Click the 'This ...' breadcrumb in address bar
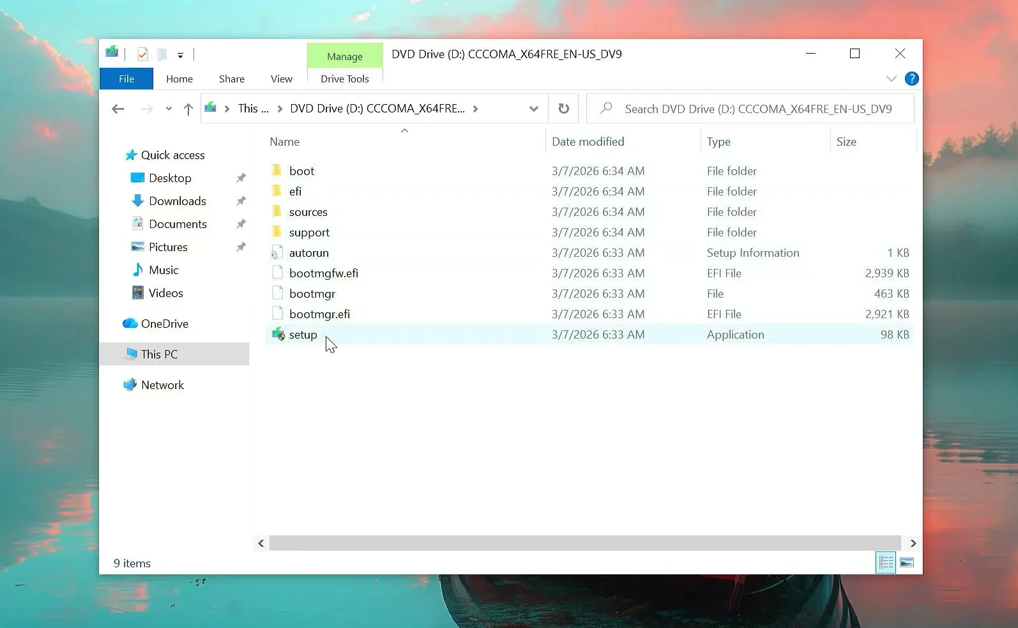 tap(254, 109)
